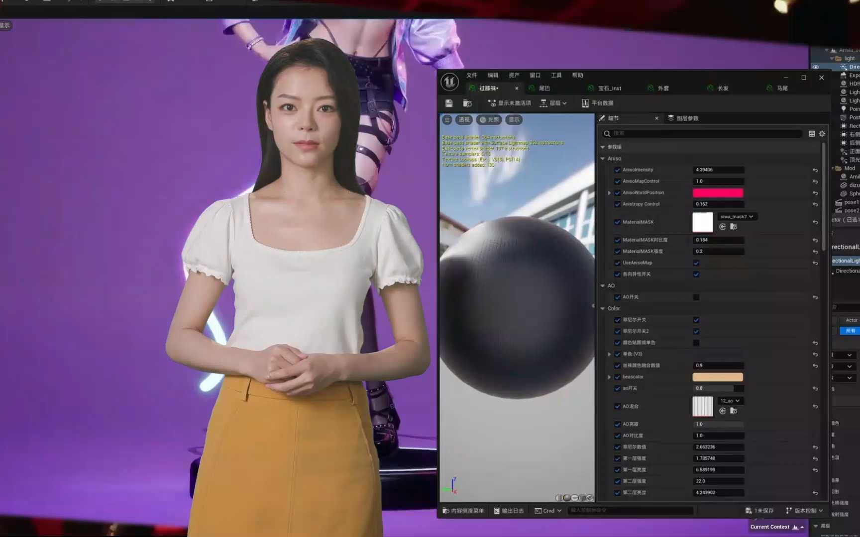Browse to MaterialMASK texture in content browser
Viewport: 860px width, 537px height.
click(734, 227)
